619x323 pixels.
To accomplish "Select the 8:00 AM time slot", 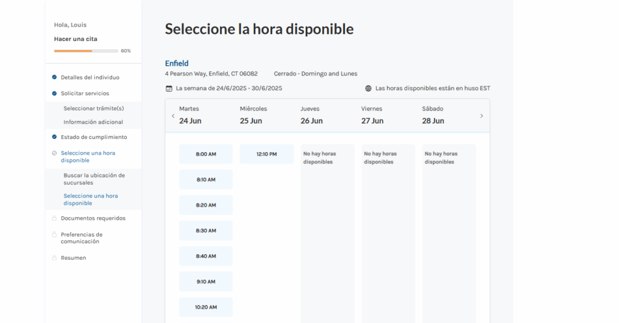I will (x=206, y=154).
